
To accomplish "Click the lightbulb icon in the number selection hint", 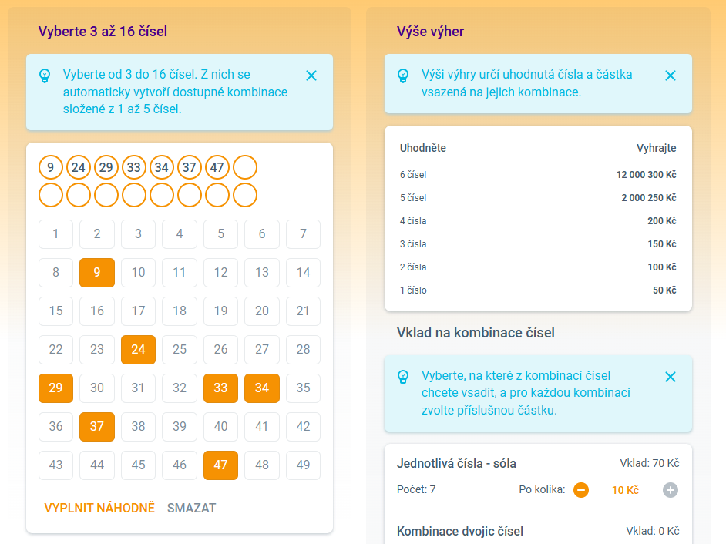I will tap(45, 76).
